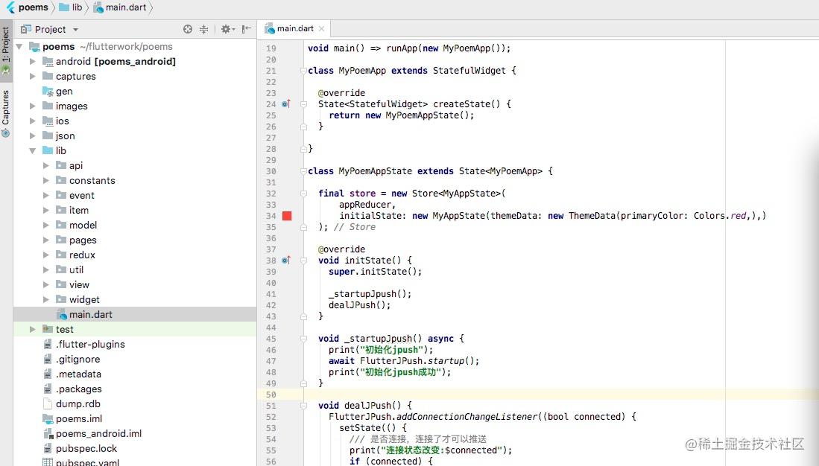Viewport: 819px width, 466px height.
Task: Fold the MyPoemApp class code block
Action: pos(303,71)
